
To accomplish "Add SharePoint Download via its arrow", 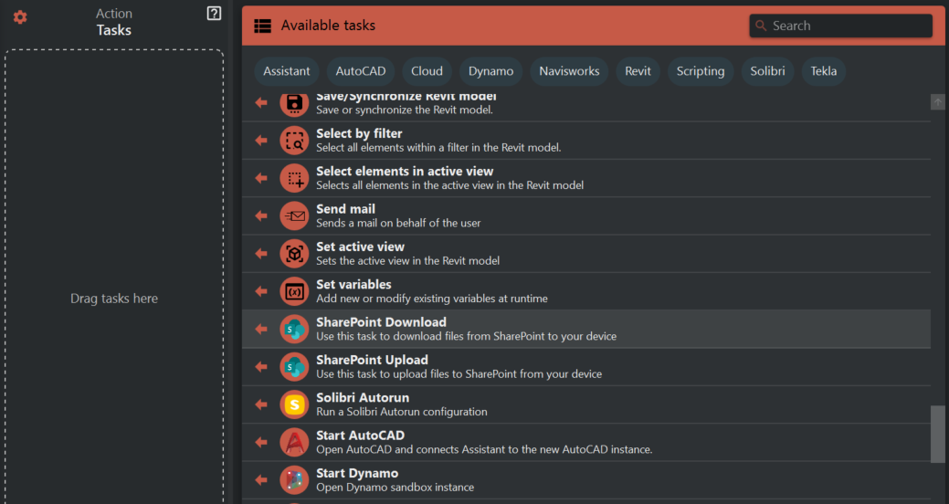I will (261, 329).
